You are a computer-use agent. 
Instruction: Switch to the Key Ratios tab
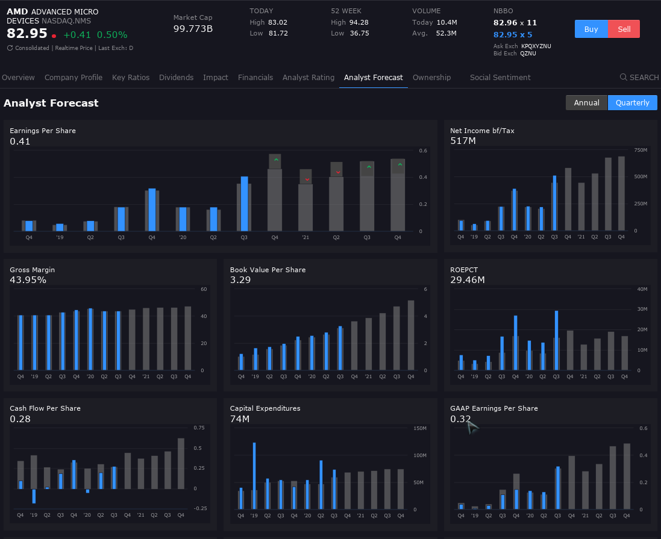131,78
